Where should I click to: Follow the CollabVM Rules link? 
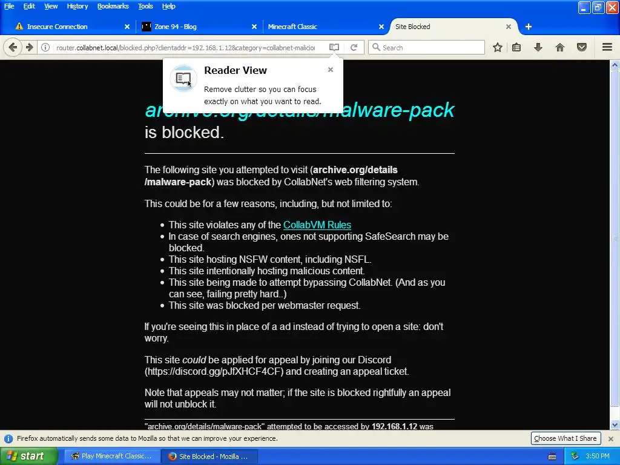click(x=317, y=225)
